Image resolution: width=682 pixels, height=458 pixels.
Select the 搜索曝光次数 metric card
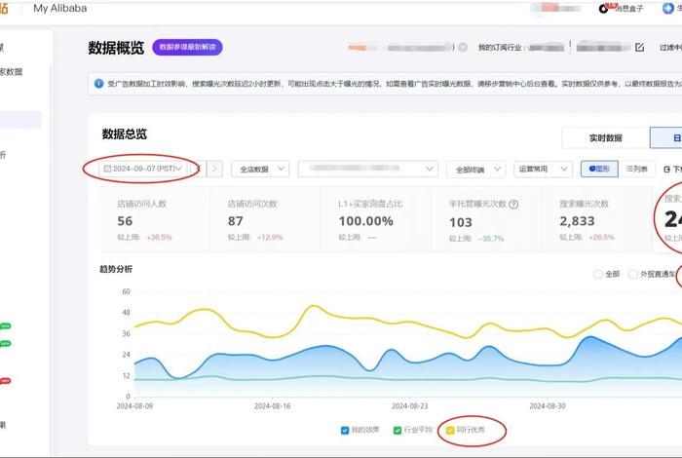[597, 219]
